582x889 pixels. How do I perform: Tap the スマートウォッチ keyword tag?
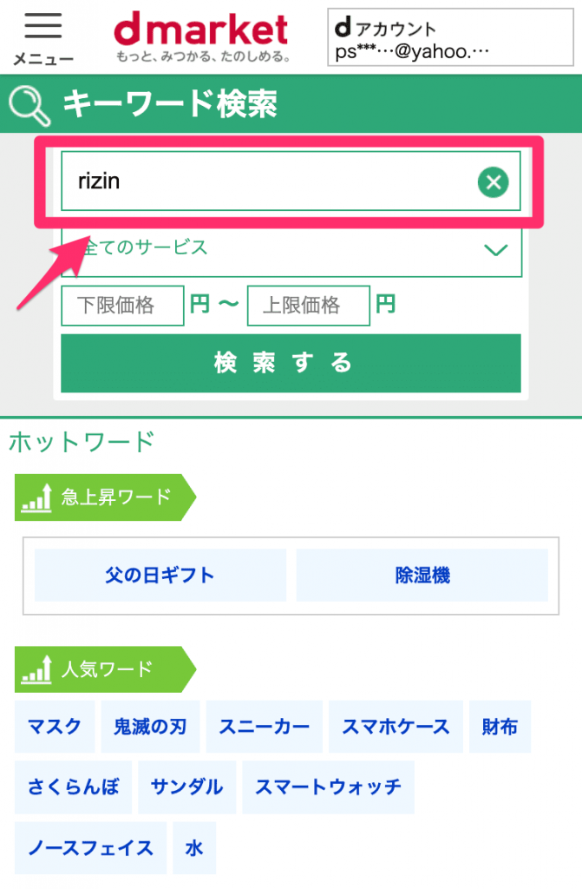tap(328, 787)
